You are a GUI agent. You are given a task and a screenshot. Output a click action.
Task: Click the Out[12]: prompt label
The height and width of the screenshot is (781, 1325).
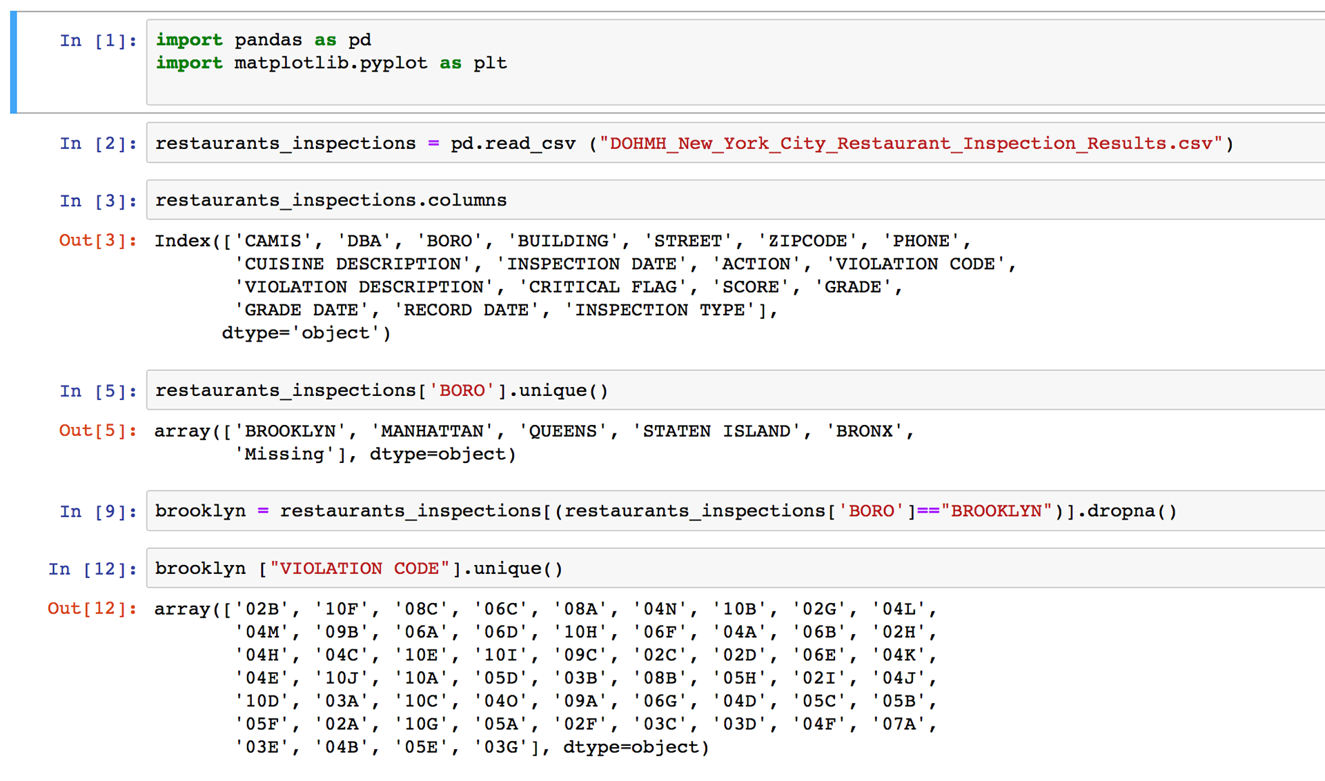[92, 609]
